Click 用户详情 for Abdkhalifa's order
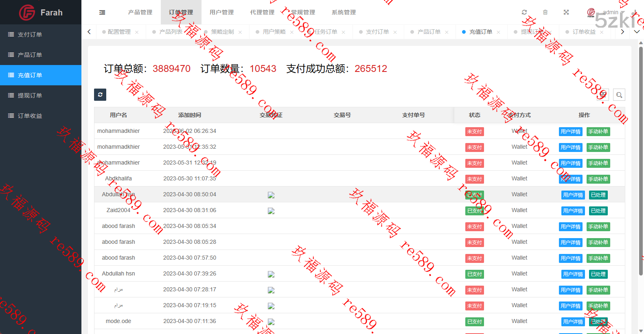The height and width of the screenshot is (334, 644). 570,179
